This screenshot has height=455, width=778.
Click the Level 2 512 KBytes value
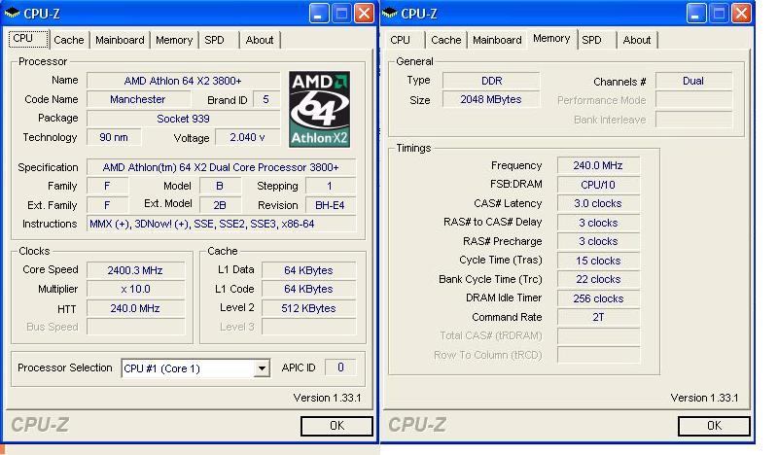pyautogui.click(x=308, y=308)
